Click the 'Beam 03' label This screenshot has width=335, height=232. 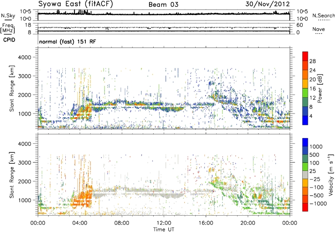(x=163, y=5)
